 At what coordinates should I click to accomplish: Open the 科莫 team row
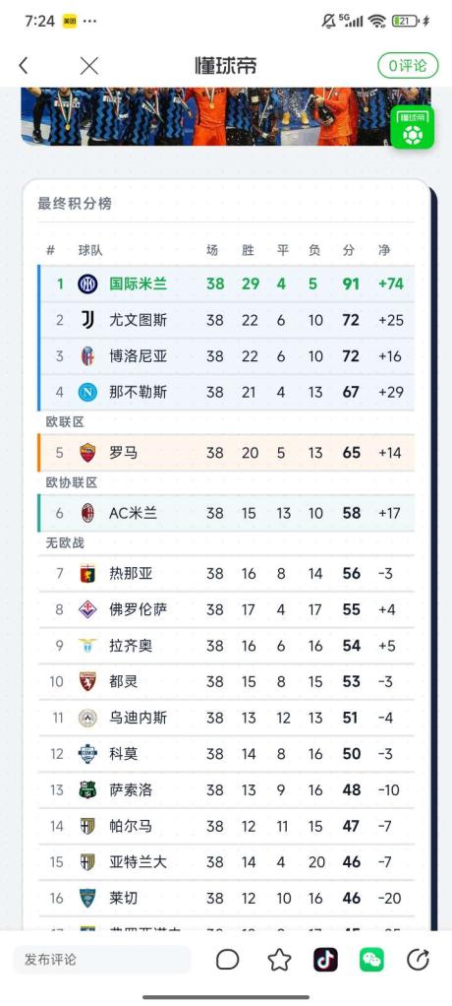[x=226, y=754]
